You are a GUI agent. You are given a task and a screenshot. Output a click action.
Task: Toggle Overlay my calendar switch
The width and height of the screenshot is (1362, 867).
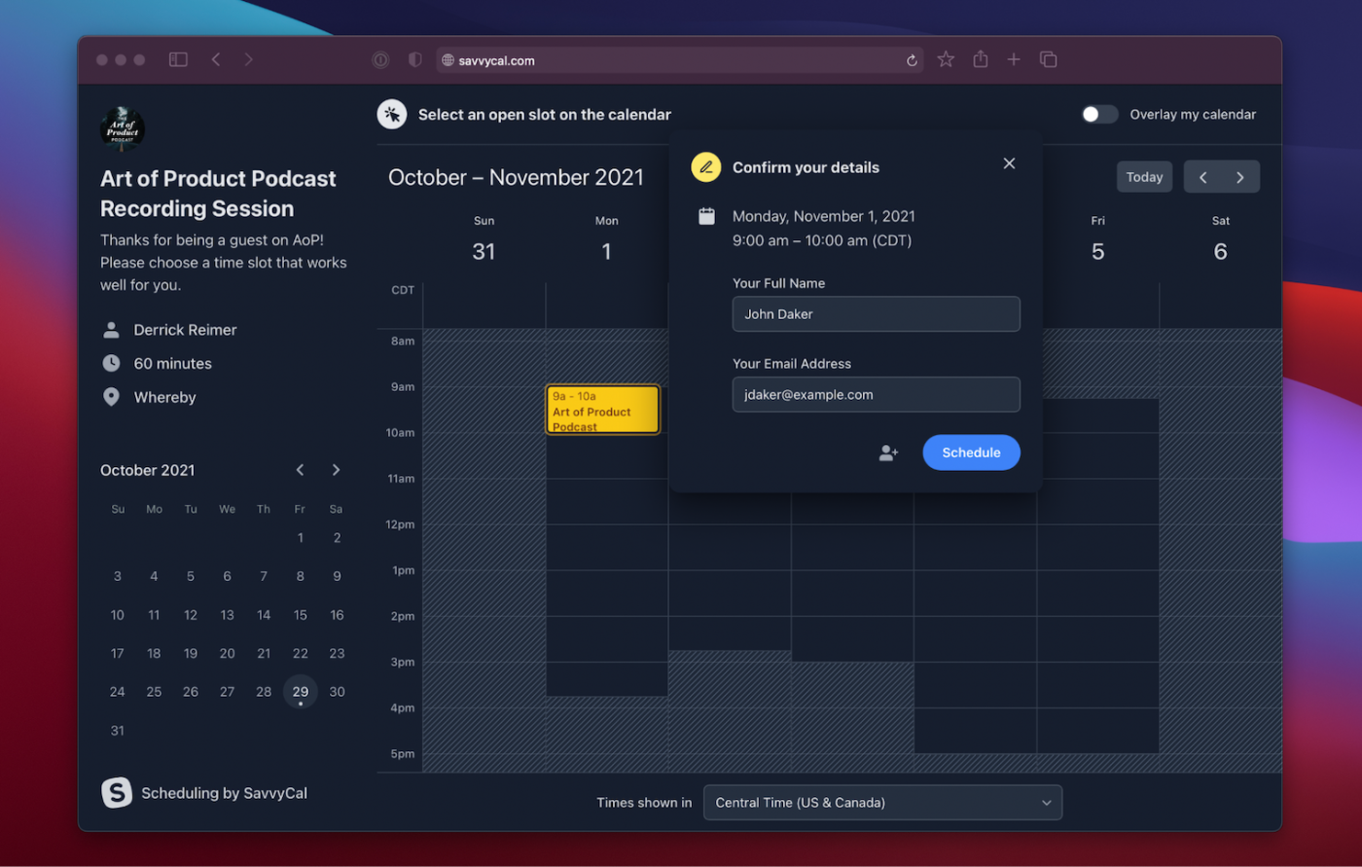1100,114
